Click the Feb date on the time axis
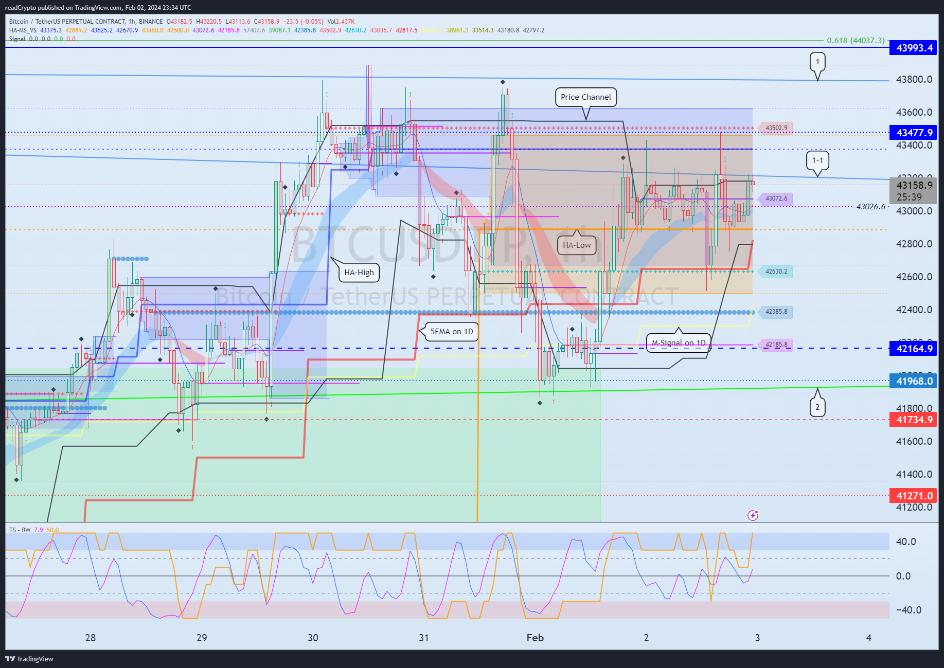Image resolution: width=944 pixels, height=668 pixels. pyautogui.click(x=535, y=638)
